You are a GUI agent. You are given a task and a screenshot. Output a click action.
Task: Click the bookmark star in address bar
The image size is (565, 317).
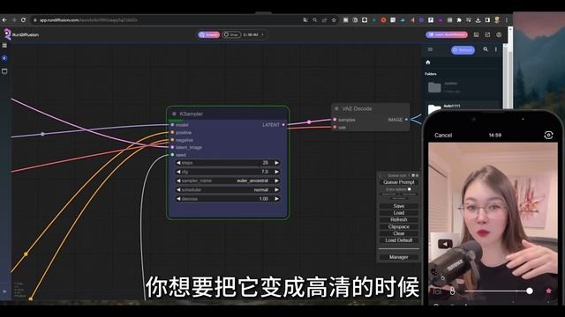(x=334, y=20)
